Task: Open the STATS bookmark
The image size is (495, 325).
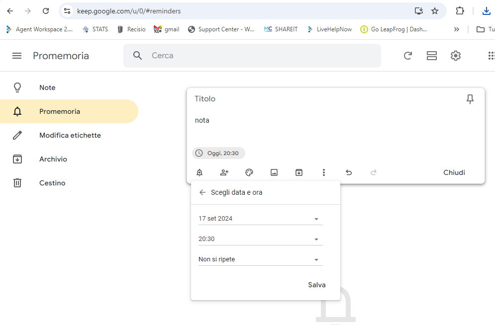Action: click(96, 29)
